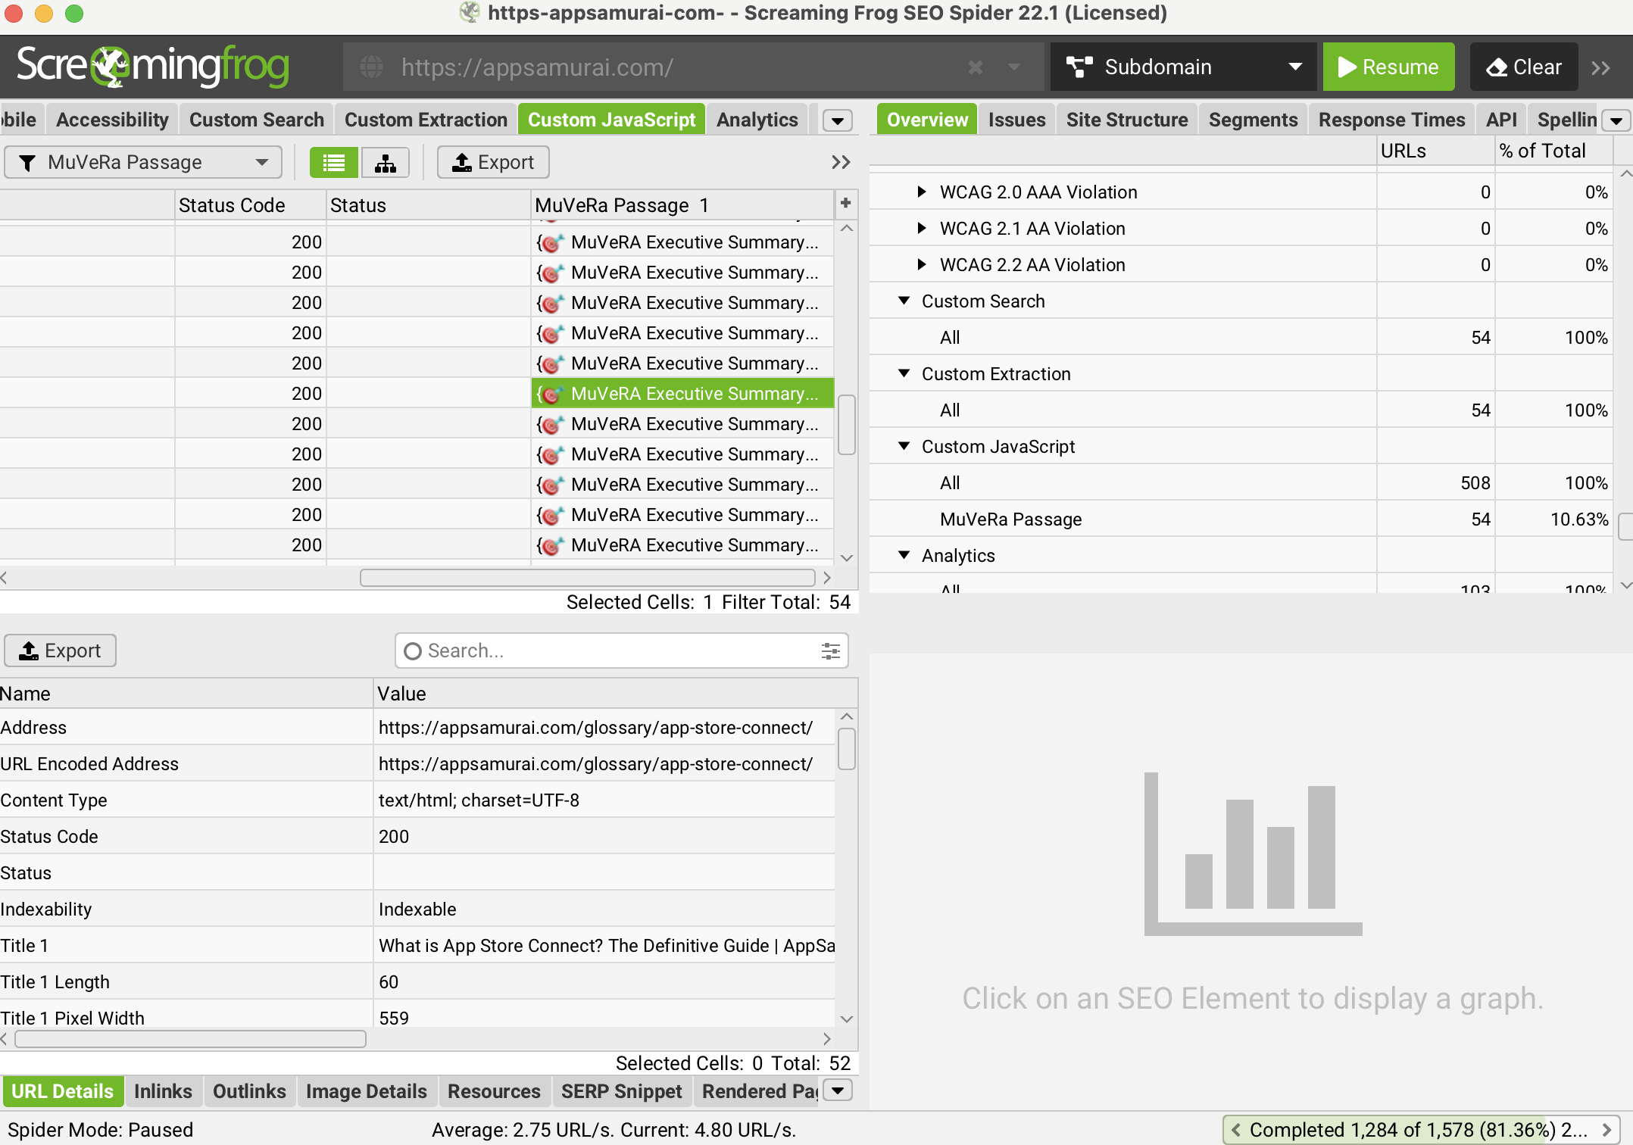Screen dimensions: 1633x1145
Task: Collapse the Custom JavaScript overview section
Action: click(x=904, y=446)
